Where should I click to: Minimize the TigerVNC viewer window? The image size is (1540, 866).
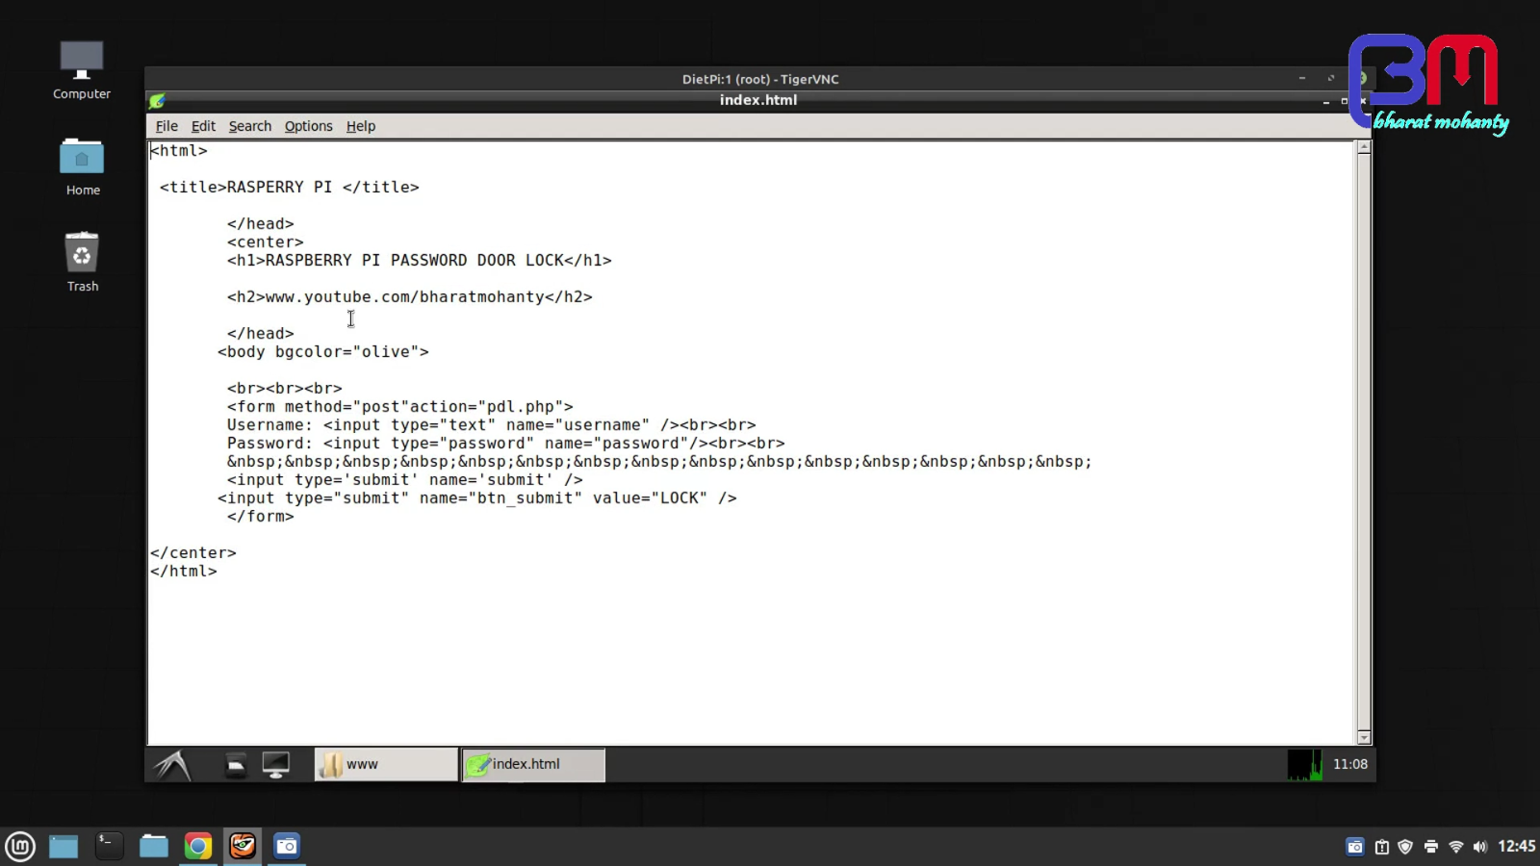click(x=1302, y=79)
